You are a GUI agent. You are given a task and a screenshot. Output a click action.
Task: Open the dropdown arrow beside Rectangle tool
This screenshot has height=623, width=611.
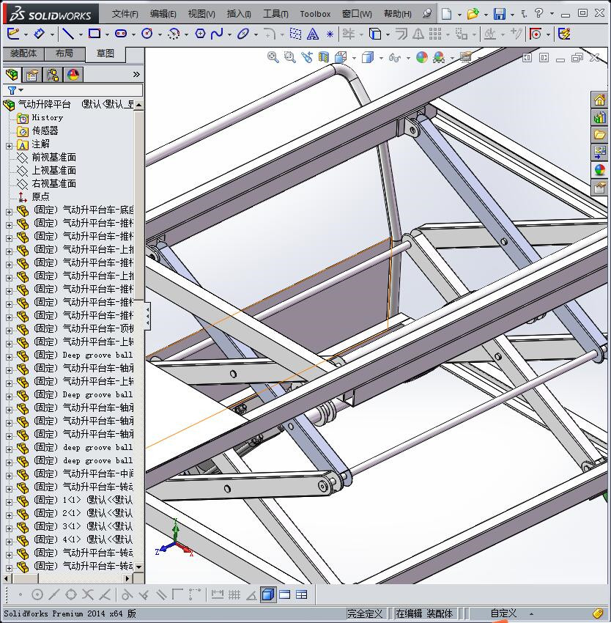(x=107, y=34)
